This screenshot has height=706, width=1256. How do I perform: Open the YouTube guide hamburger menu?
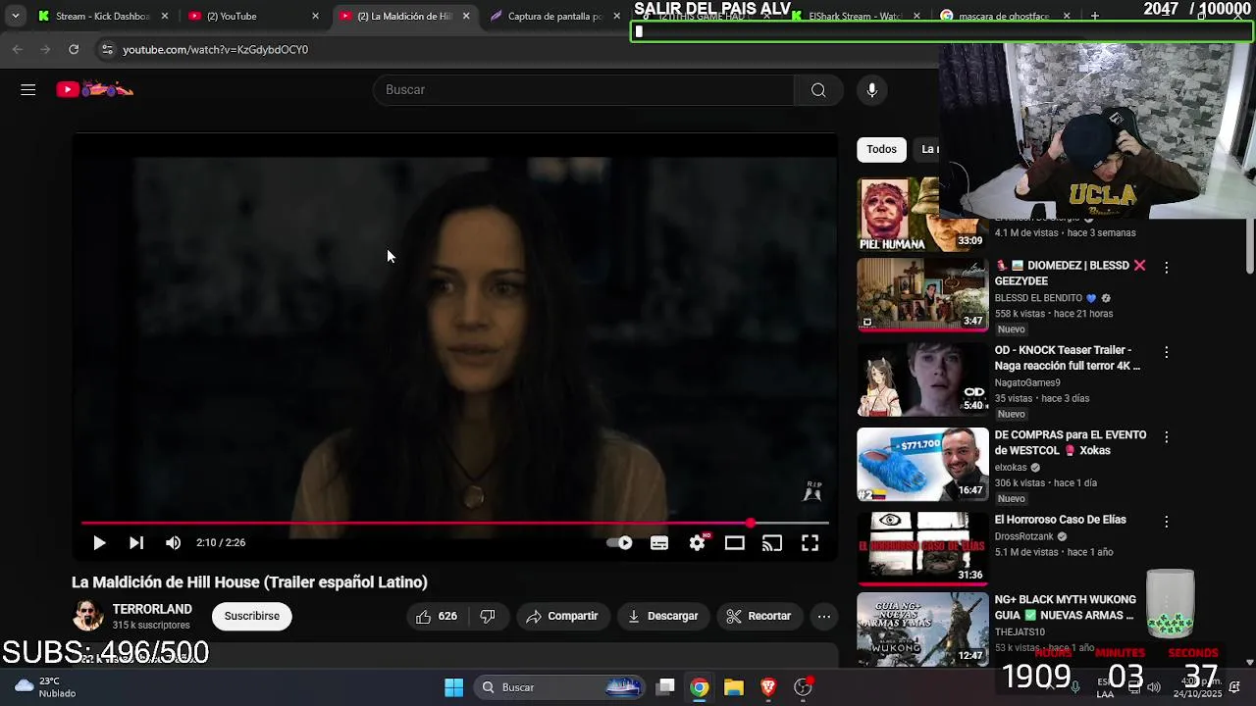[x=27, y=89]
